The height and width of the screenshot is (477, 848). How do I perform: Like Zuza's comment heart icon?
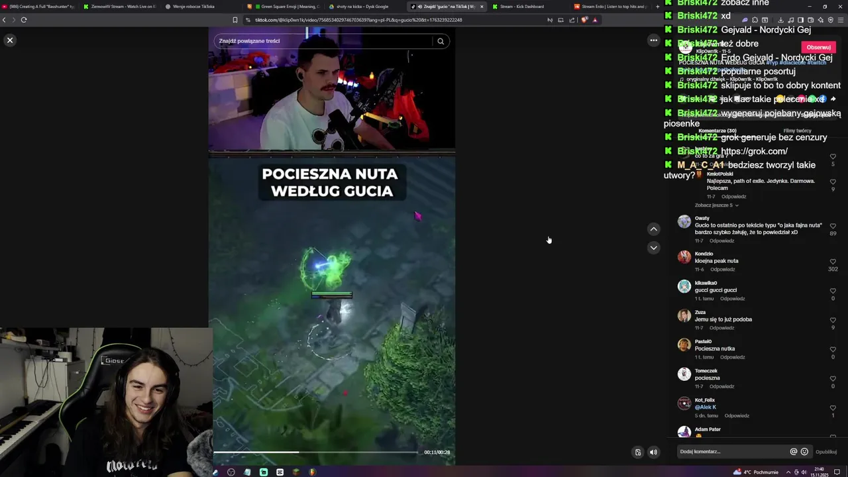click(x=833, y=320)
